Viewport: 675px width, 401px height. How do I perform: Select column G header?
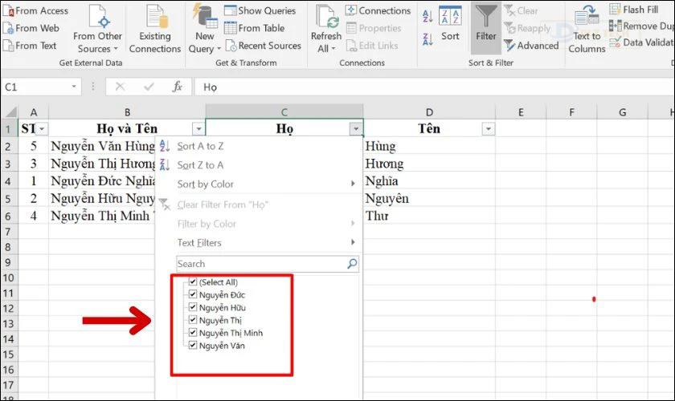tap(623, 112)
